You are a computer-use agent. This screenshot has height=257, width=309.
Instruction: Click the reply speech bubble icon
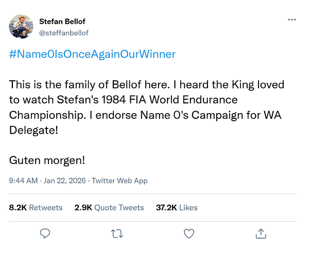coord(45,233)
